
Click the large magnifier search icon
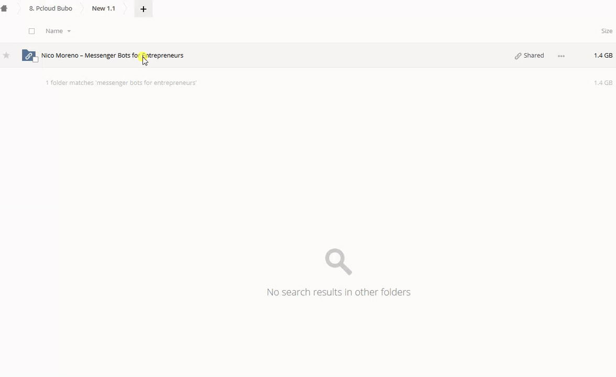(338, 261)
